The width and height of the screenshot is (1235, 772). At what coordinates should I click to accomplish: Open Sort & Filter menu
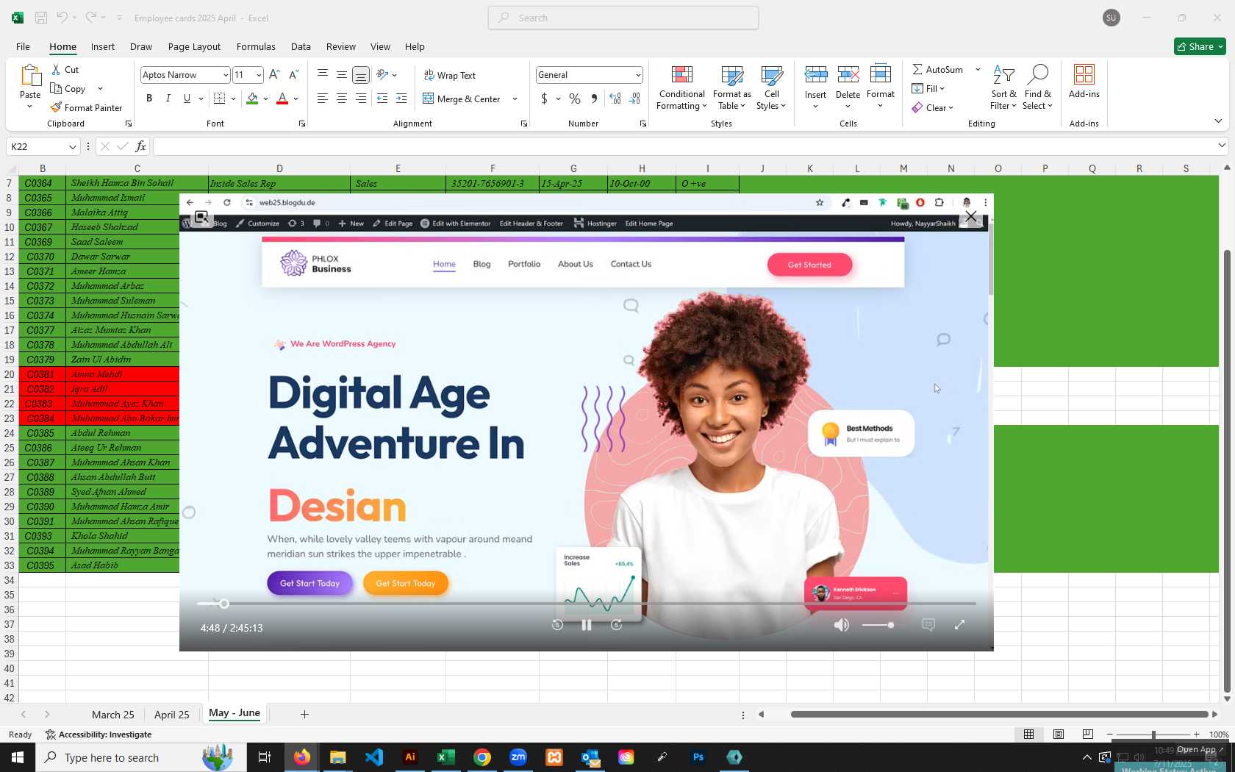tap(1003, 87)
